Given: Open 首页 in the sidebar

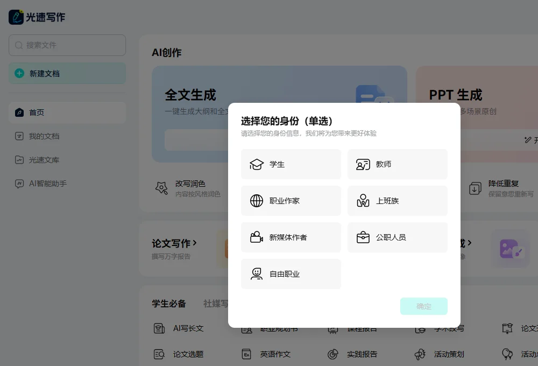Looking at the screenshot, I should (x=67, y=112).
